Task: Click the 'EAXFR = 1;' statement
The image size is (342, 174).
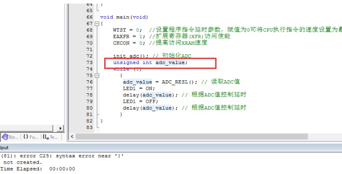Action: tap(129, 37)
